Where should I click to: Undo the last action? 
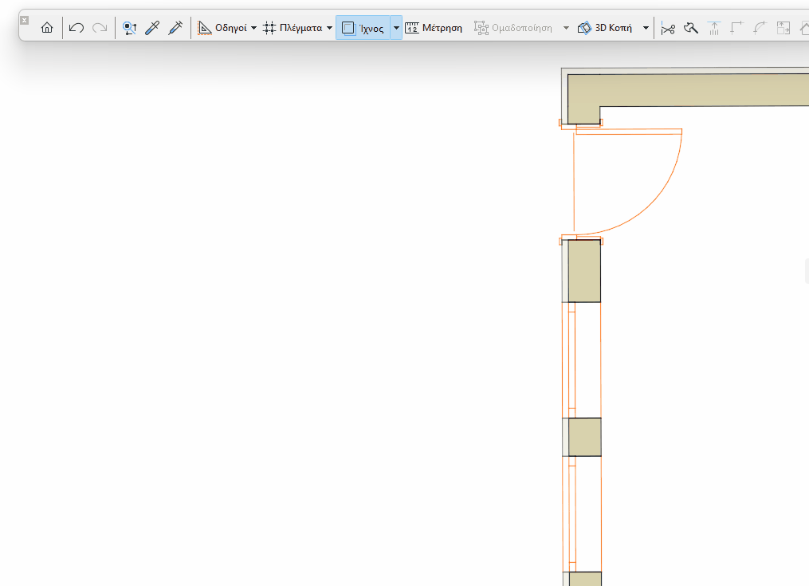[76, 27]
